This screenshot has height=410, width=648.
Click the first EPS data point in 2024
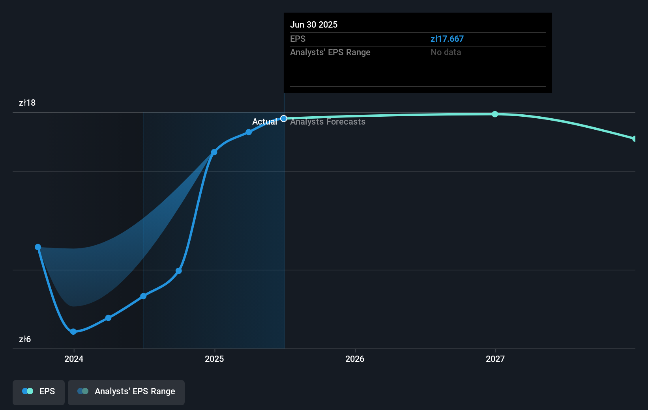tap(38, 246)
